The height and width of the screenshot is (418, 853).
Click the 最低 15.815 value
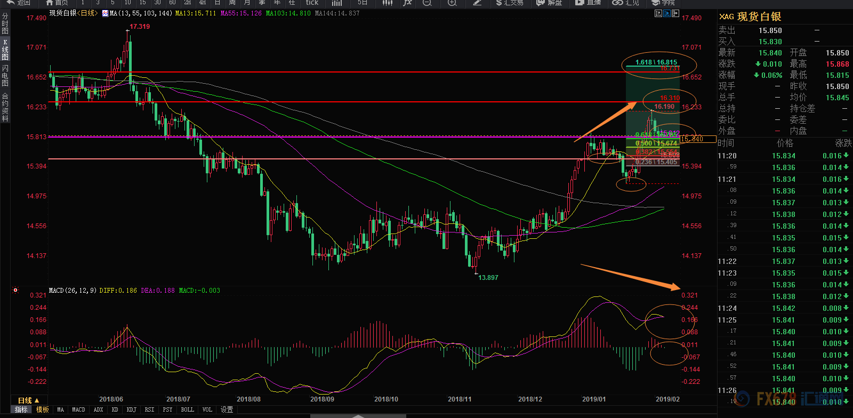[x=837, y=75]
